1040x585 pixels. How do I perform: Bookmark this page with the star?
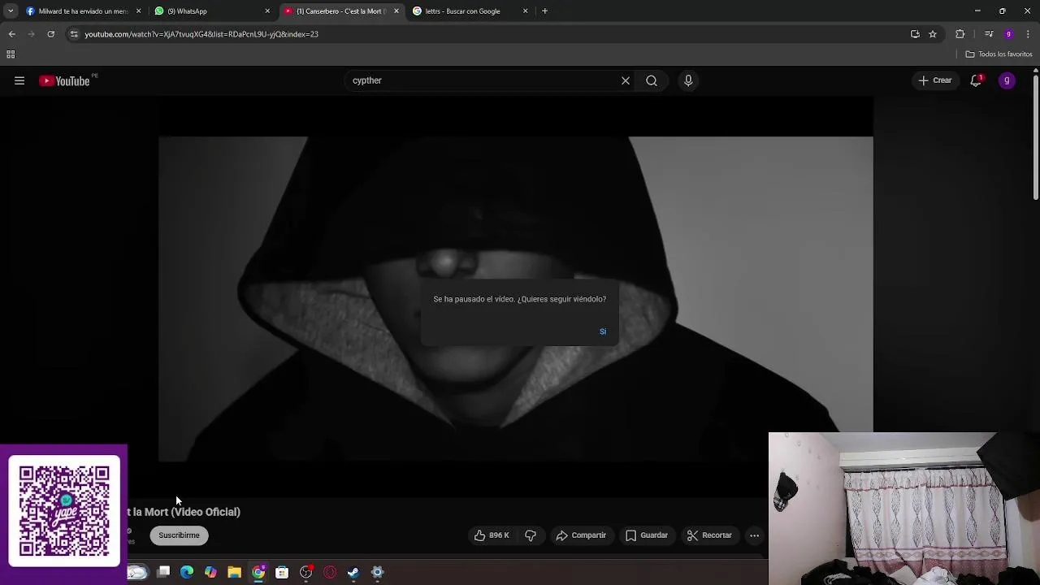[x=933, y=34]
